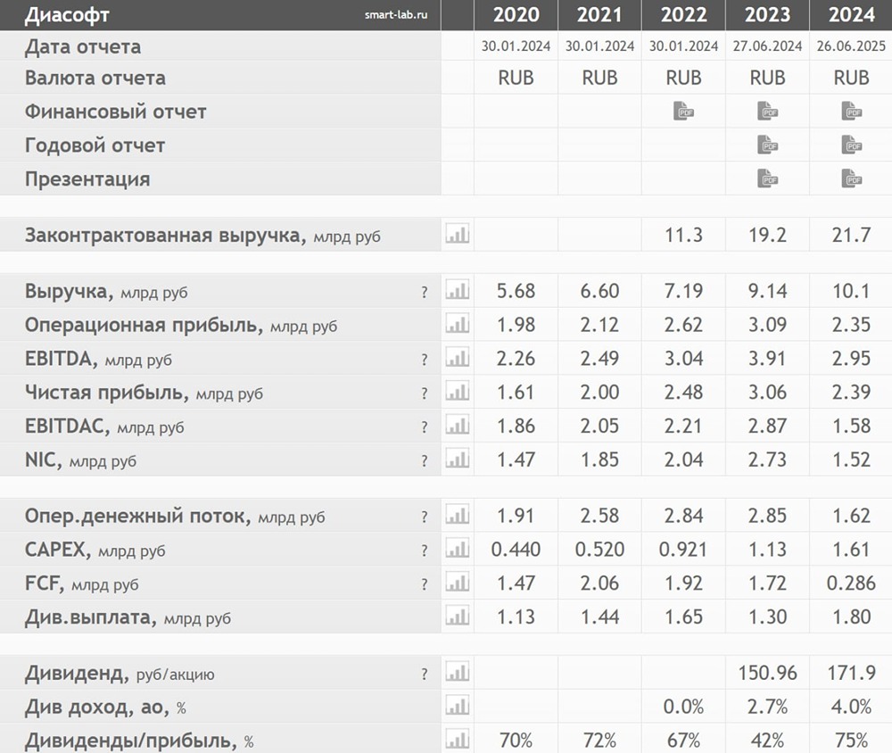This screenshot has width=892, height=753.
Task: Click chart icon for Див.выплата row
Action: (458, 616)
